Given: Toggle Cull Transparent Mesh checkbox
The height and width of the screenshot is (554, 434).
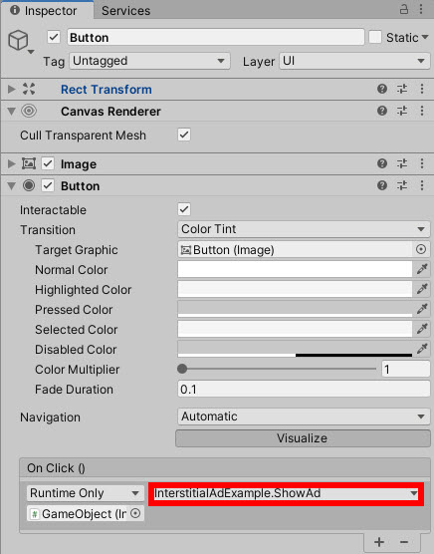Looking at the screenshot, I should (x=184, y=135).
